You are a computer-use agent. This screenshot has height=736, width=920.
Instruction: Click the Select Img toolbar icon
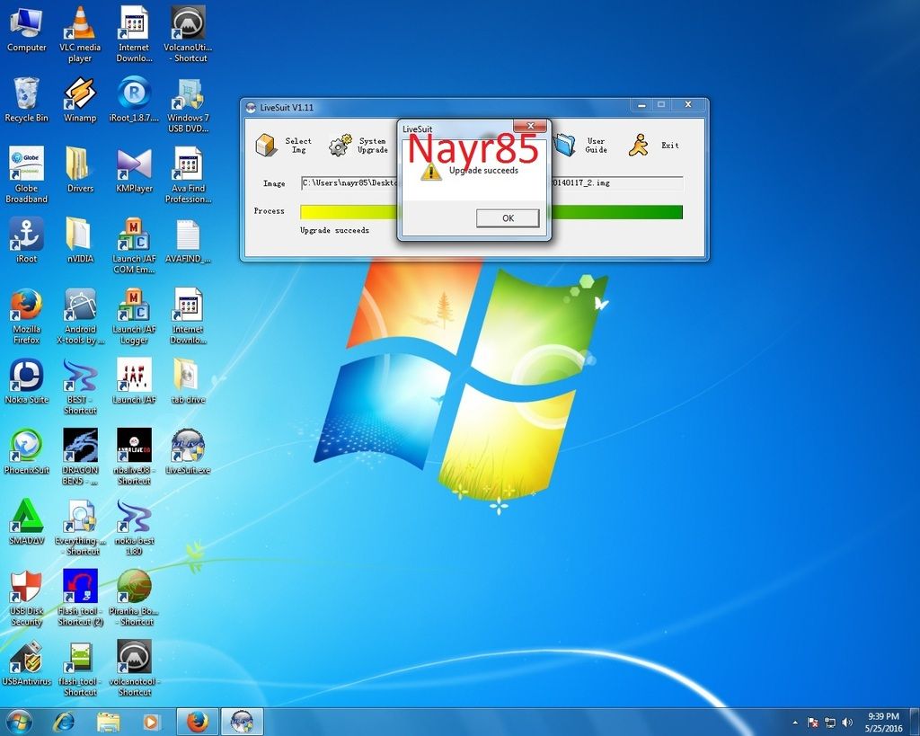pyautogui.click(x=267, y=145)
